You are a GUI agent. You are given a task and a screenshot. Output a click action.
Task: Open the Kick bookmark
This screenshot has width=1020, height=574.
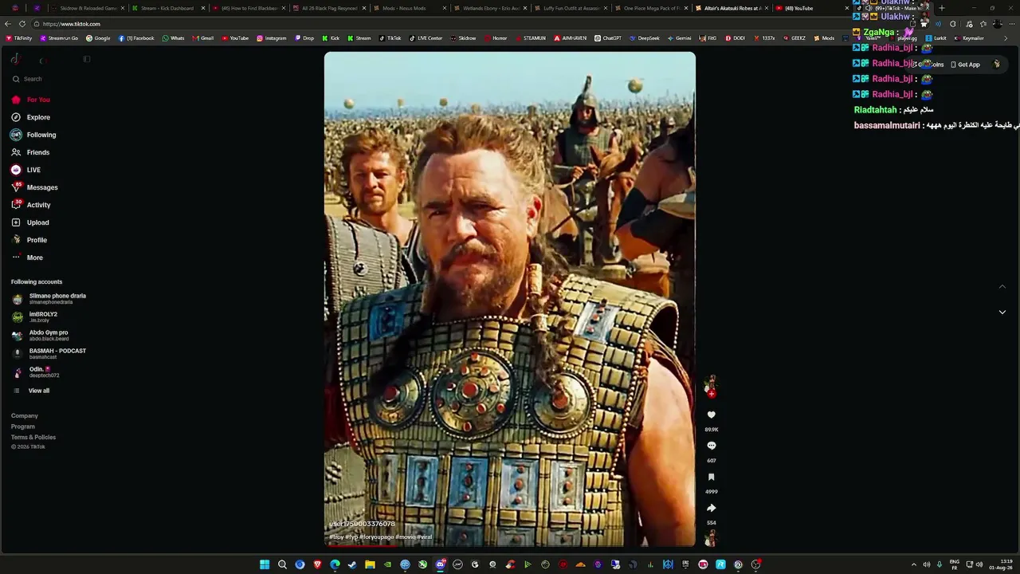point(331,38)
